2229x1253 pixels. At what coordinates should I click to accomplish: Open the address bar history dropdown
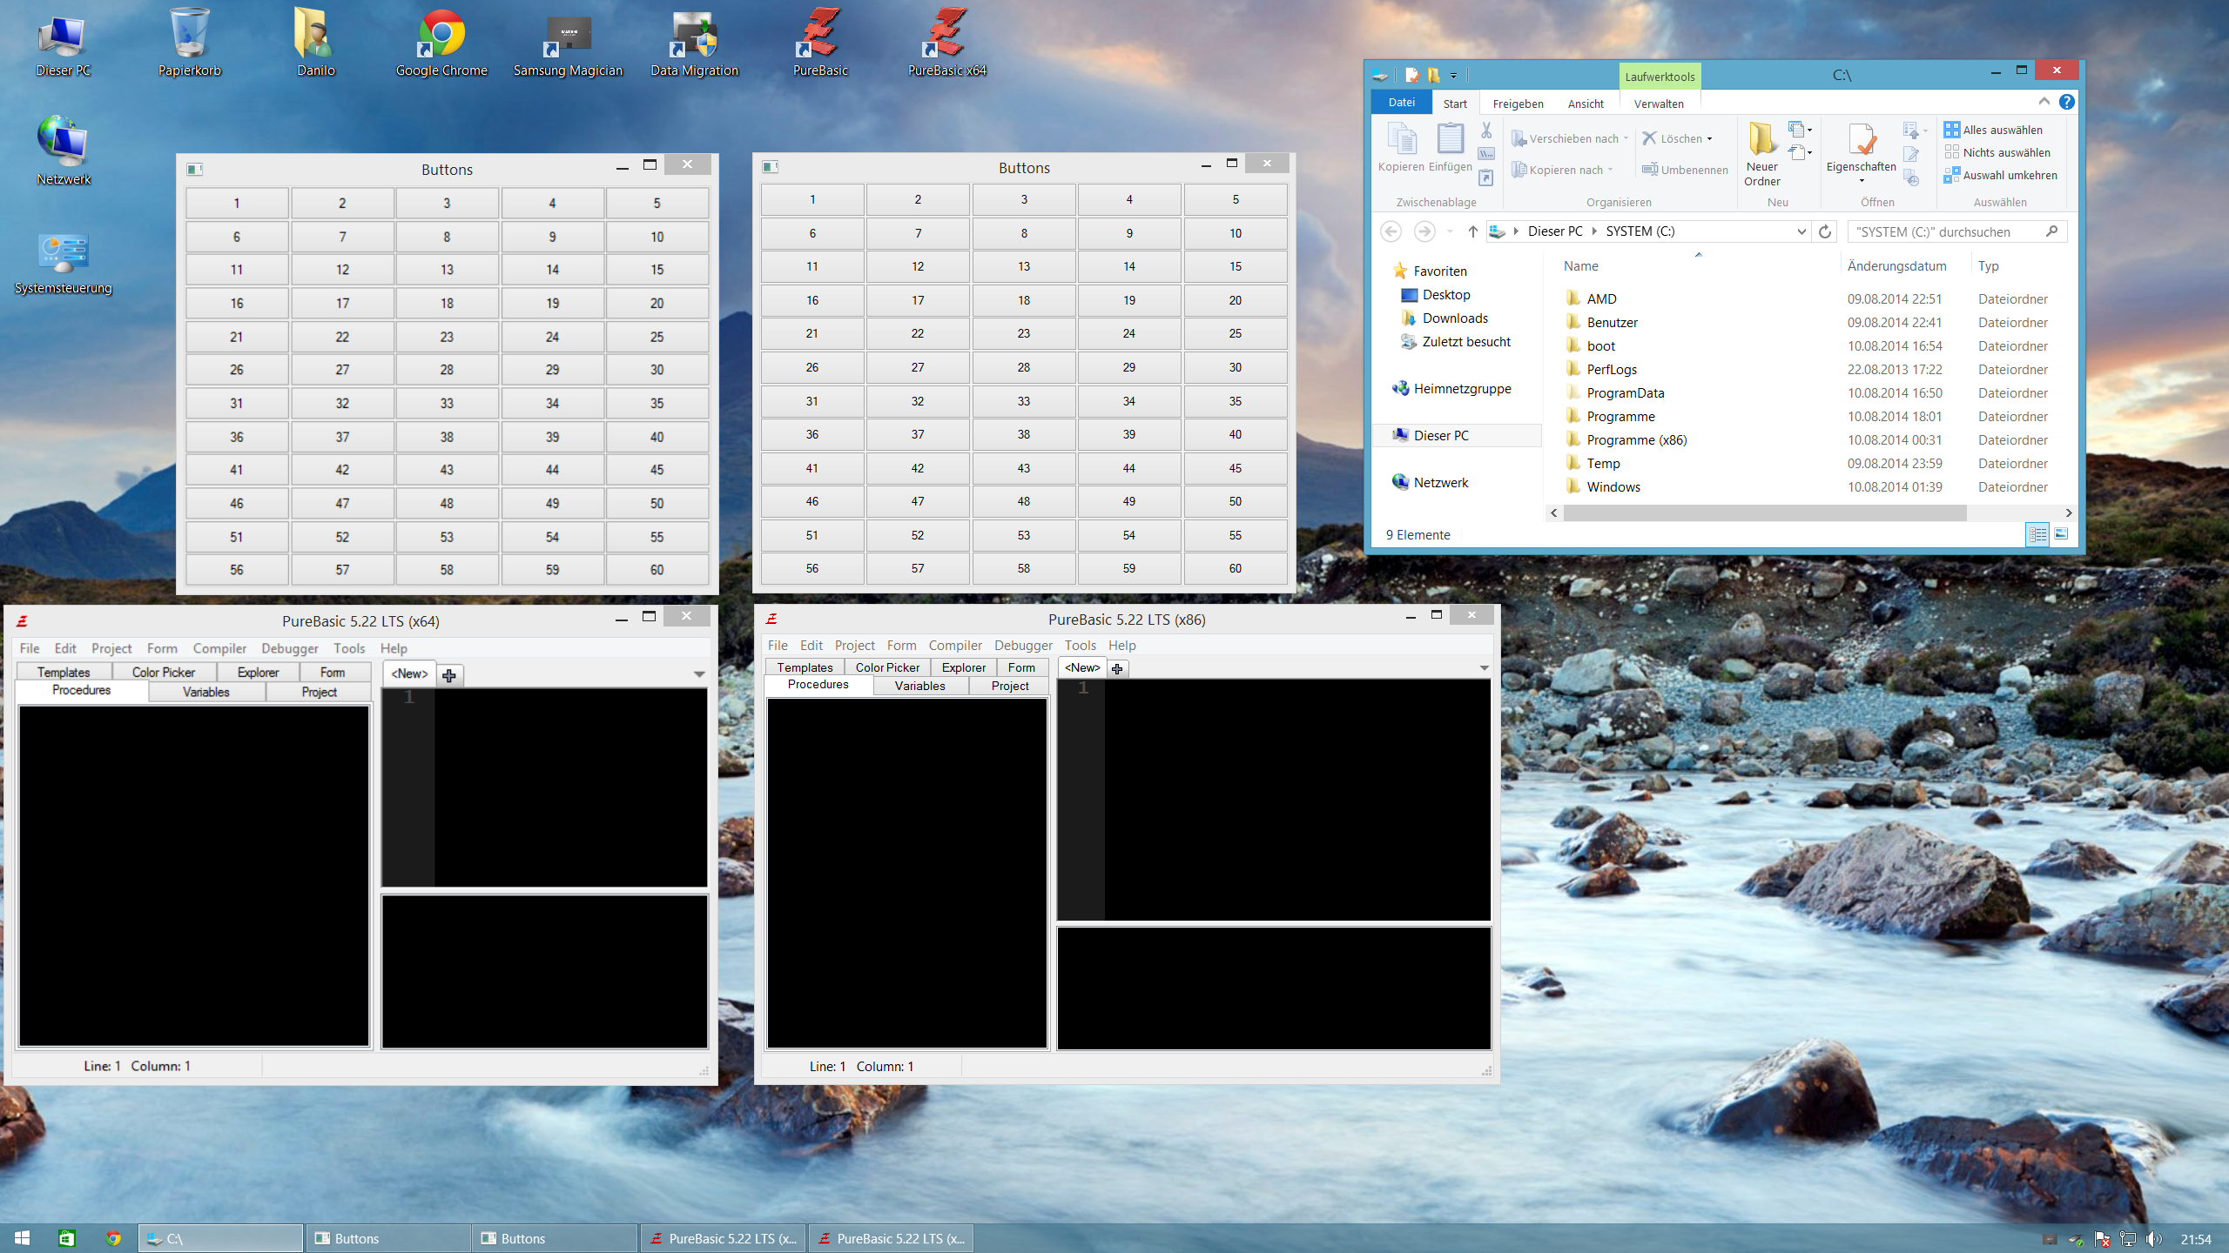point(1801,231)
